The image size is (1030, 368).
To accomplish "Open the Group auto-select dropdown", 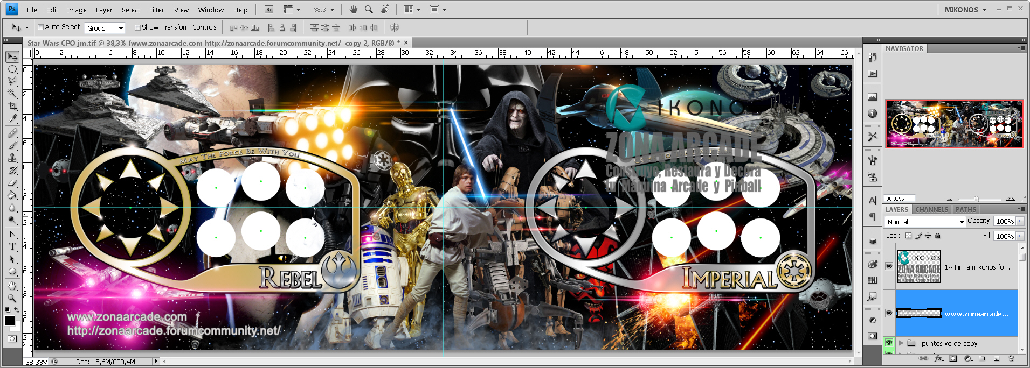I will point(105,28).
